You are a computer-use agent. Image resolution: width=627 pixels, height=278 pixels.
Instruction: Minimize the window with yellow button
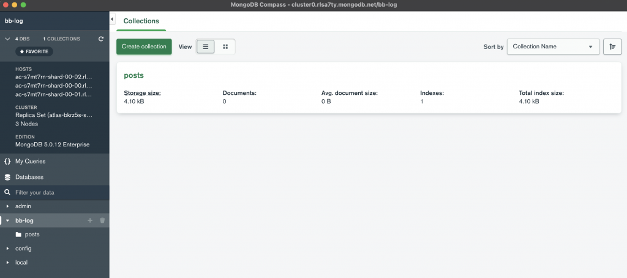pyautogui.click(x=15, y=5)
